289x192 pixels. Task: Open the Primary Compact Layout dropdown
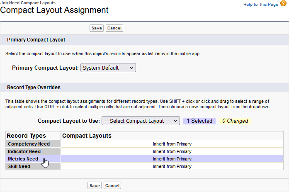pos(108,68)
